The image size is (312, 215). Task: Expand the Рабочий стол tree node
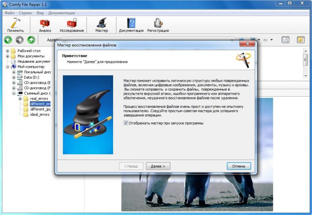click(7, 51)
